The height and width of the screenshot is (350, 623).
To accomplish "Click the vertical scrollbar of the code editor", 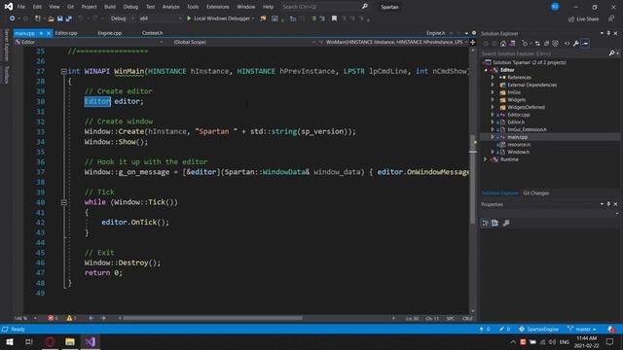I will click(x=473, y=179).
